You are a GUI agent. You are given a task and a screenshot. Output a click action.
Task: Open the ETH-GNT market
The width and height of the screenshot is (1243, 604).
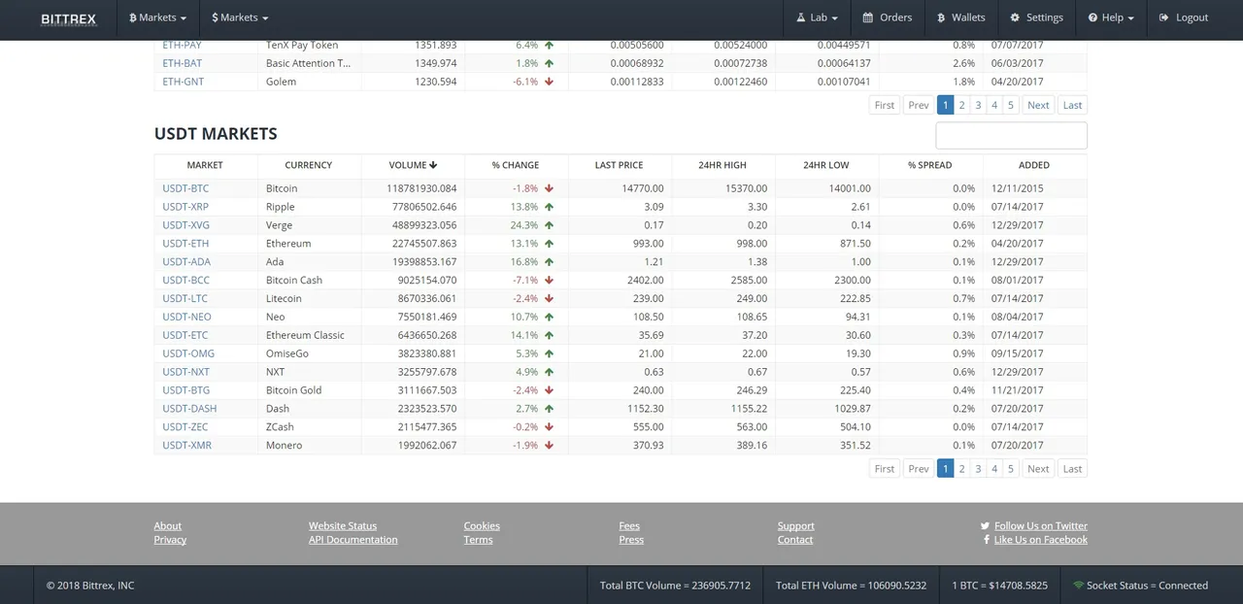click(183, 83)
